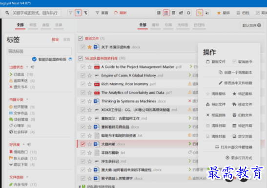267x188 pixels.
Task: Click orange star on 关于本演示资料库 file
Action: [x=89, y=47]
